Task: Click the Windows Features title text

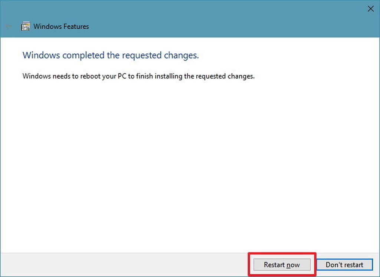Action: tap(61, 26)
